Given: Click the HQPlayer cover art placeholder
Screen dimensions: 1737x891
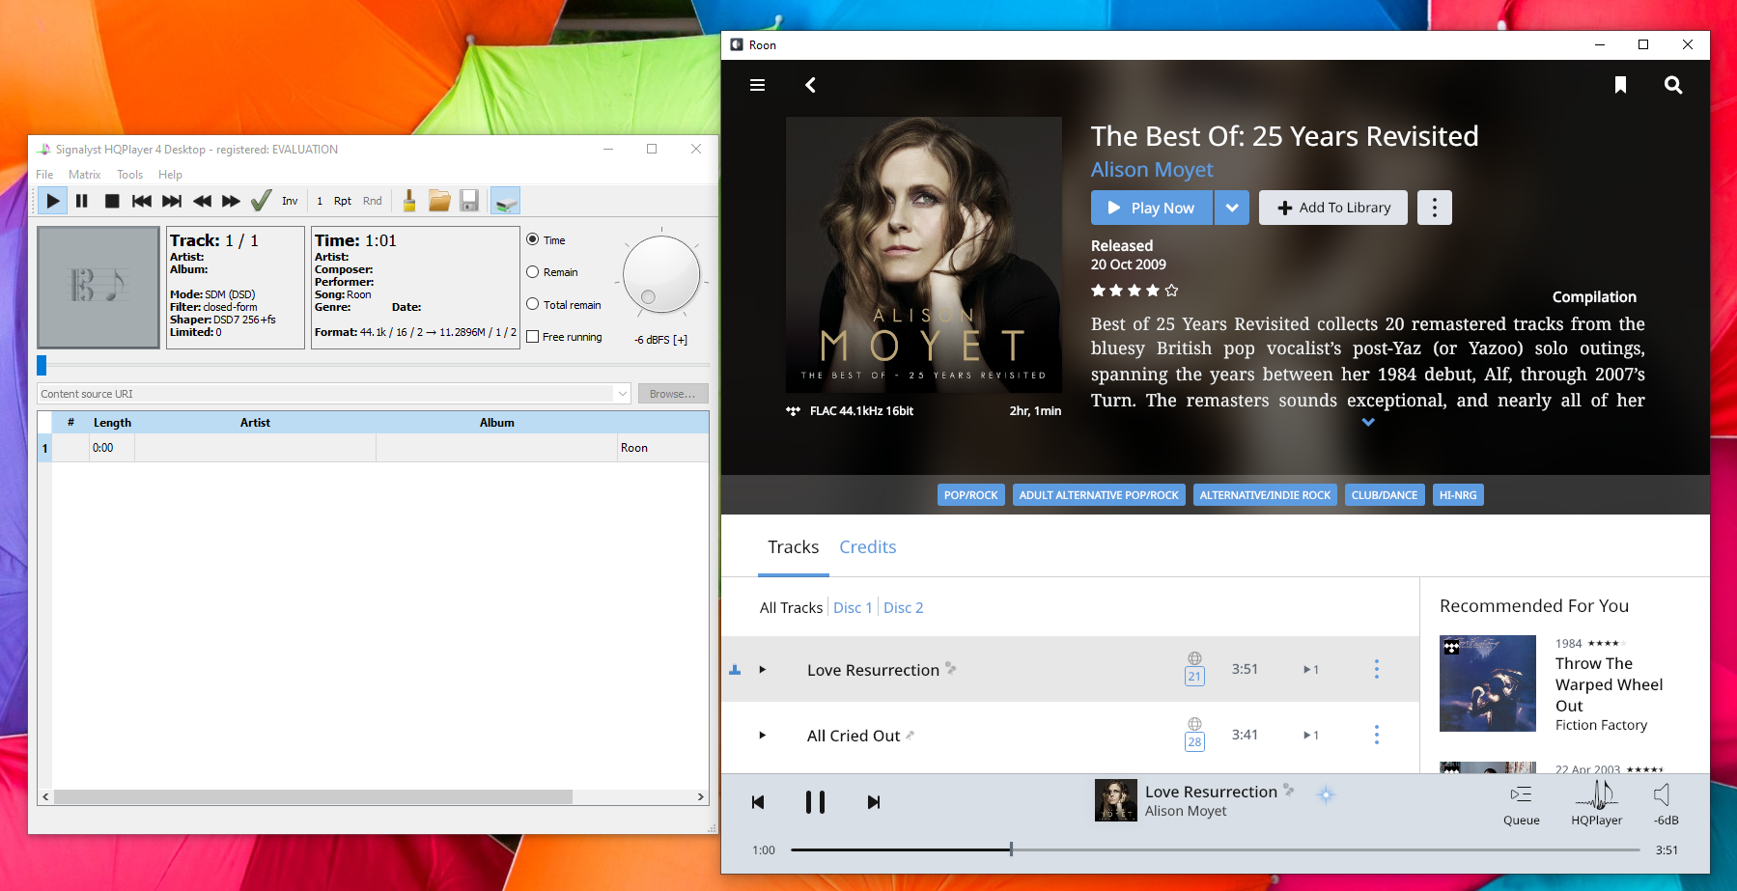Looking at the screenshot, I should click(x=98, y=287).
